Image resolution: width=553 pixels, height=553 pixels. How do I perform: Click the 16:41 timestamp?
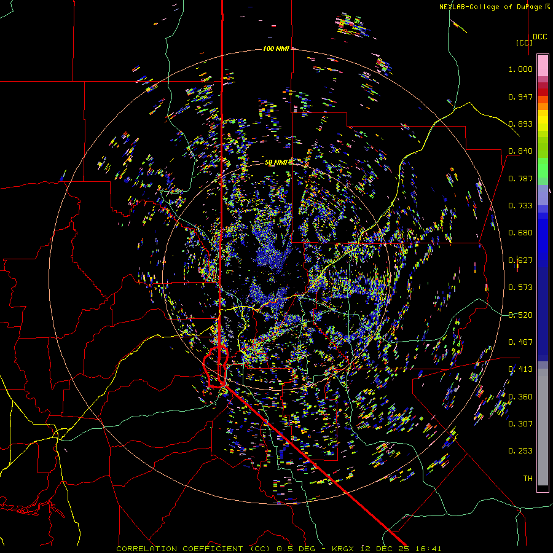click(x=428, y=549)
